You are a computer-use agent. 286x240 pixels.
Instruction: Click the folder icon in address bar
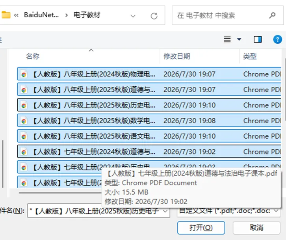(6, 15)
